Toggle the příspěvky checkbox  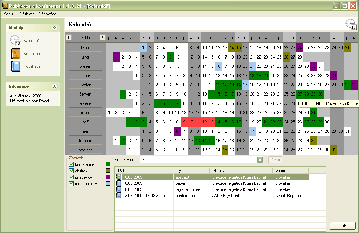coord(71,177)
